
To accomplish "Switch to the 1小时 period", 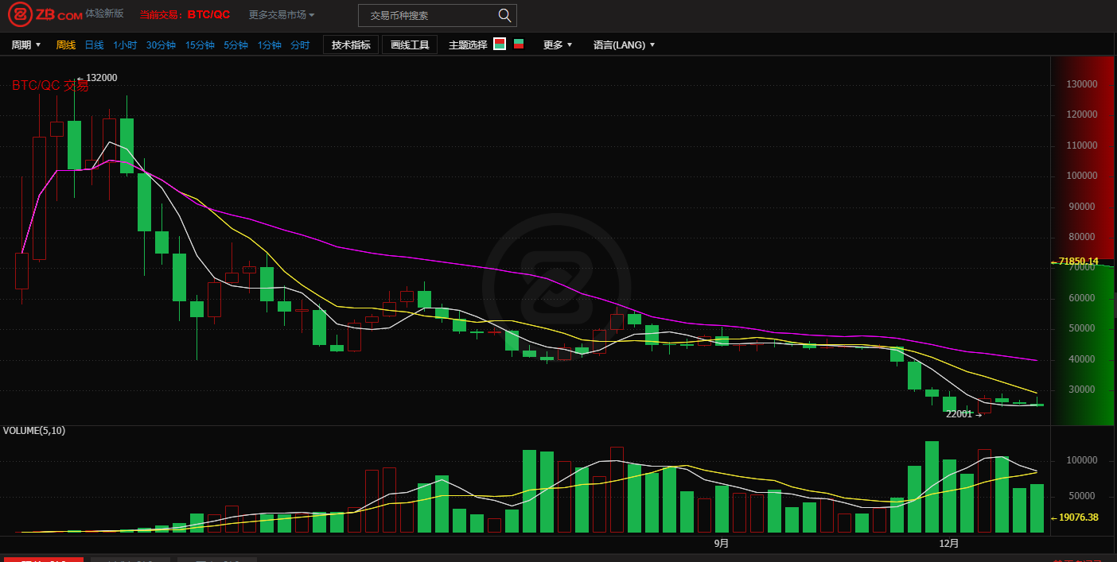I will point(125,45).
